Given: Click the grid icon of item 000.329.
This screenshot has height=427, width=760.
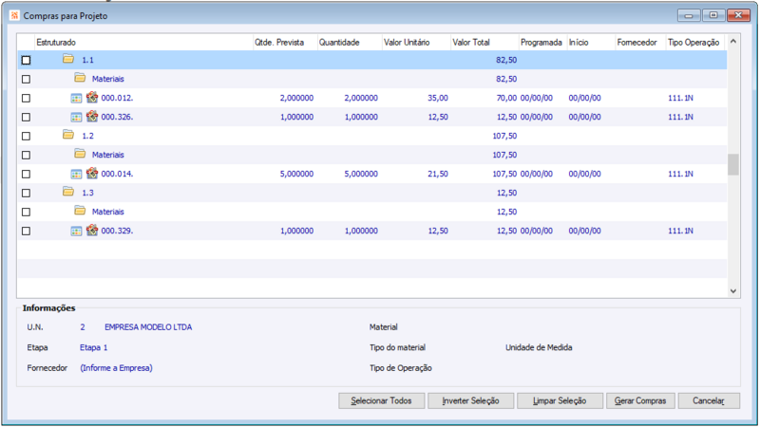Looking at the screenshot, I should [76, 232].
